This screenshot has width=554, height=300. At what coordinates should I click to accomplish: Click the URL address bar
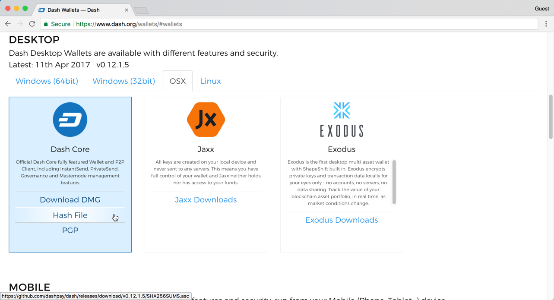click(x=288, y=24)
